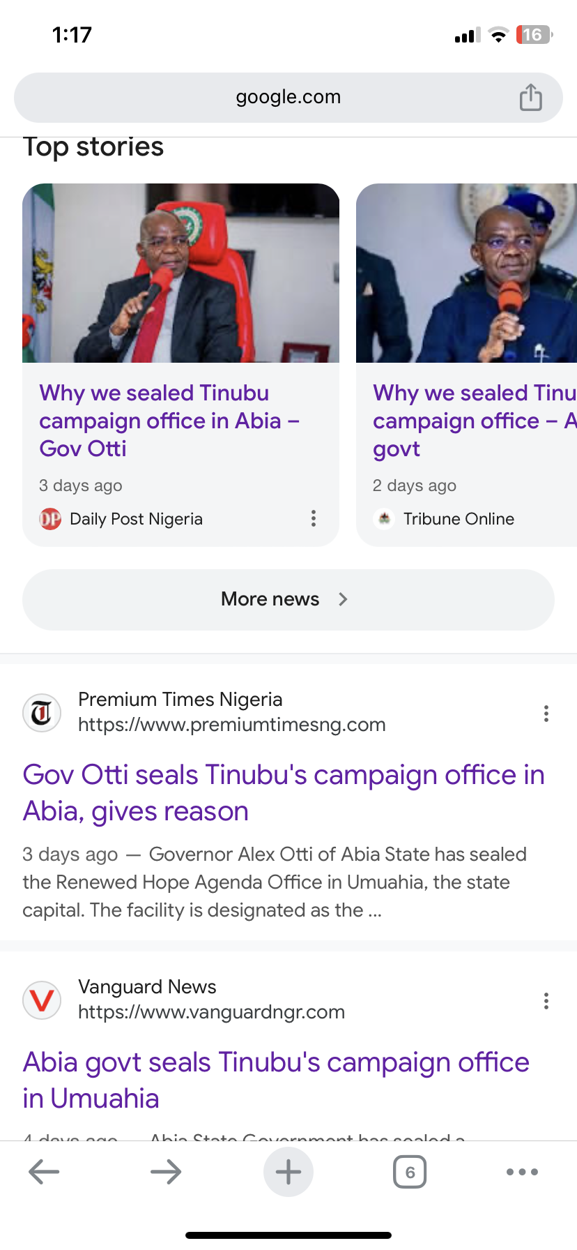Viewport: 577px width, 1250px height.
Task: Tap the share icon in address bar
Action: 530,98
